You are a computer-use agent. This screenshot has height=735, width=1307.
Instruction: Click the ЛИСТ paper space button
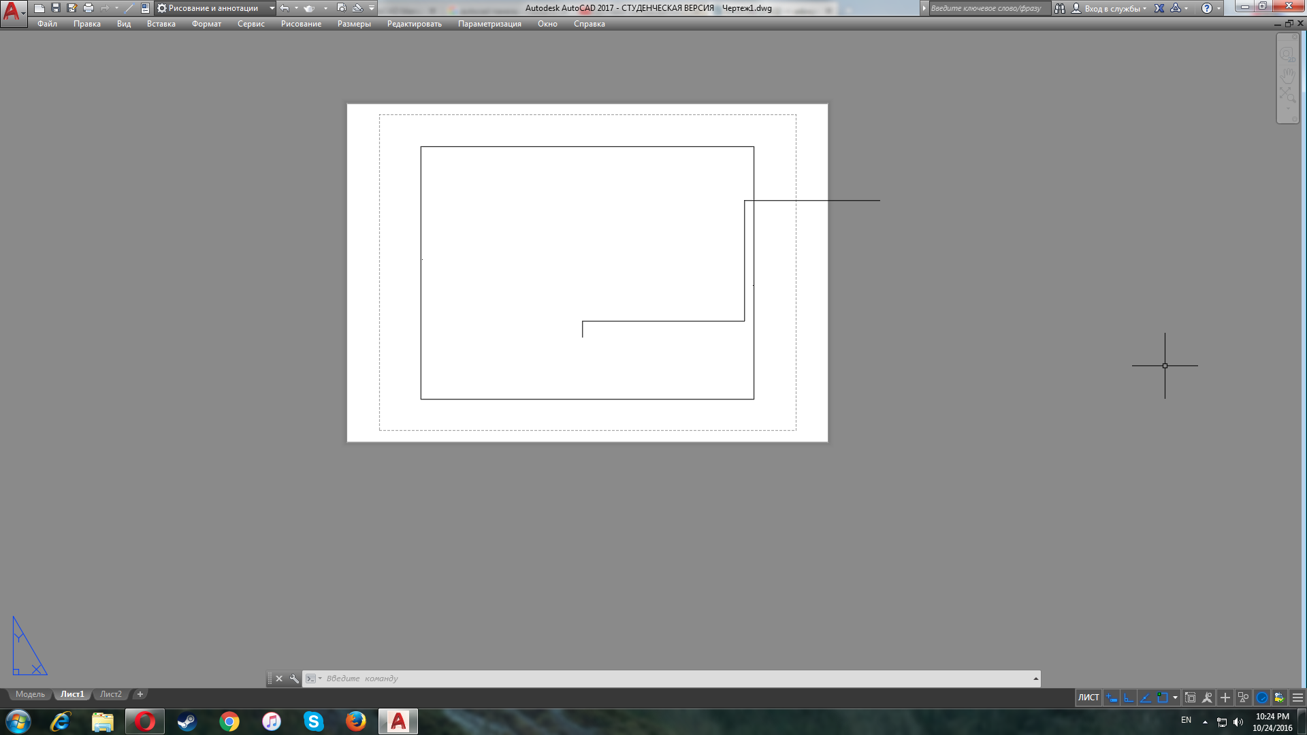pos(1088,698)
